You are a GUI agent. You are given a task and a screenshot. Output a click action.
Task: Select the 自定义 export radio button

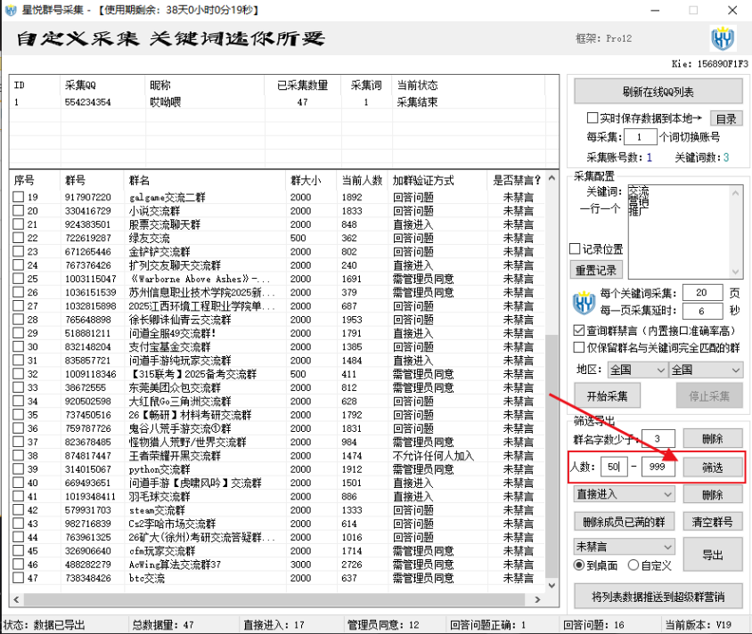coord(633,565)
